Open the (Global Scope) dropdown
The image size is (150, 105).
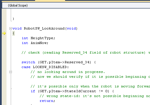(76, 5)
